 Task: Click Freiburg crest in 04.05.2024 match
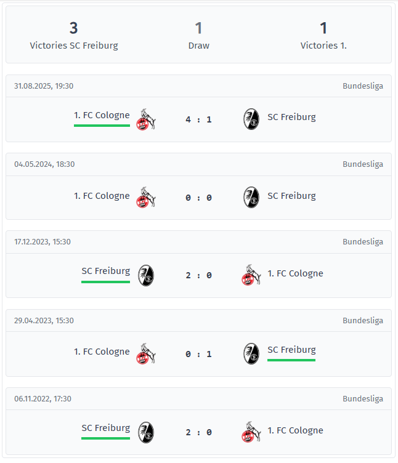click(251, 197)
